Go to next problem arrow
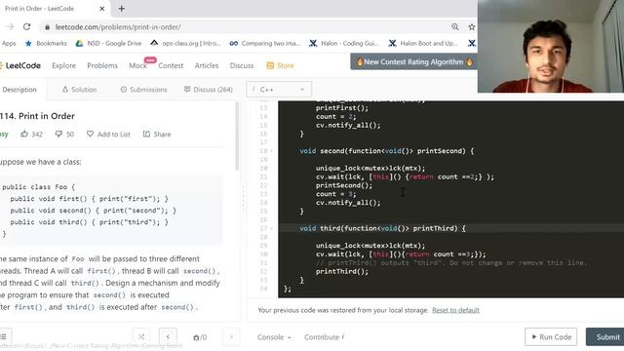Viewport: 624px width, 351px height. click(231, 337)
